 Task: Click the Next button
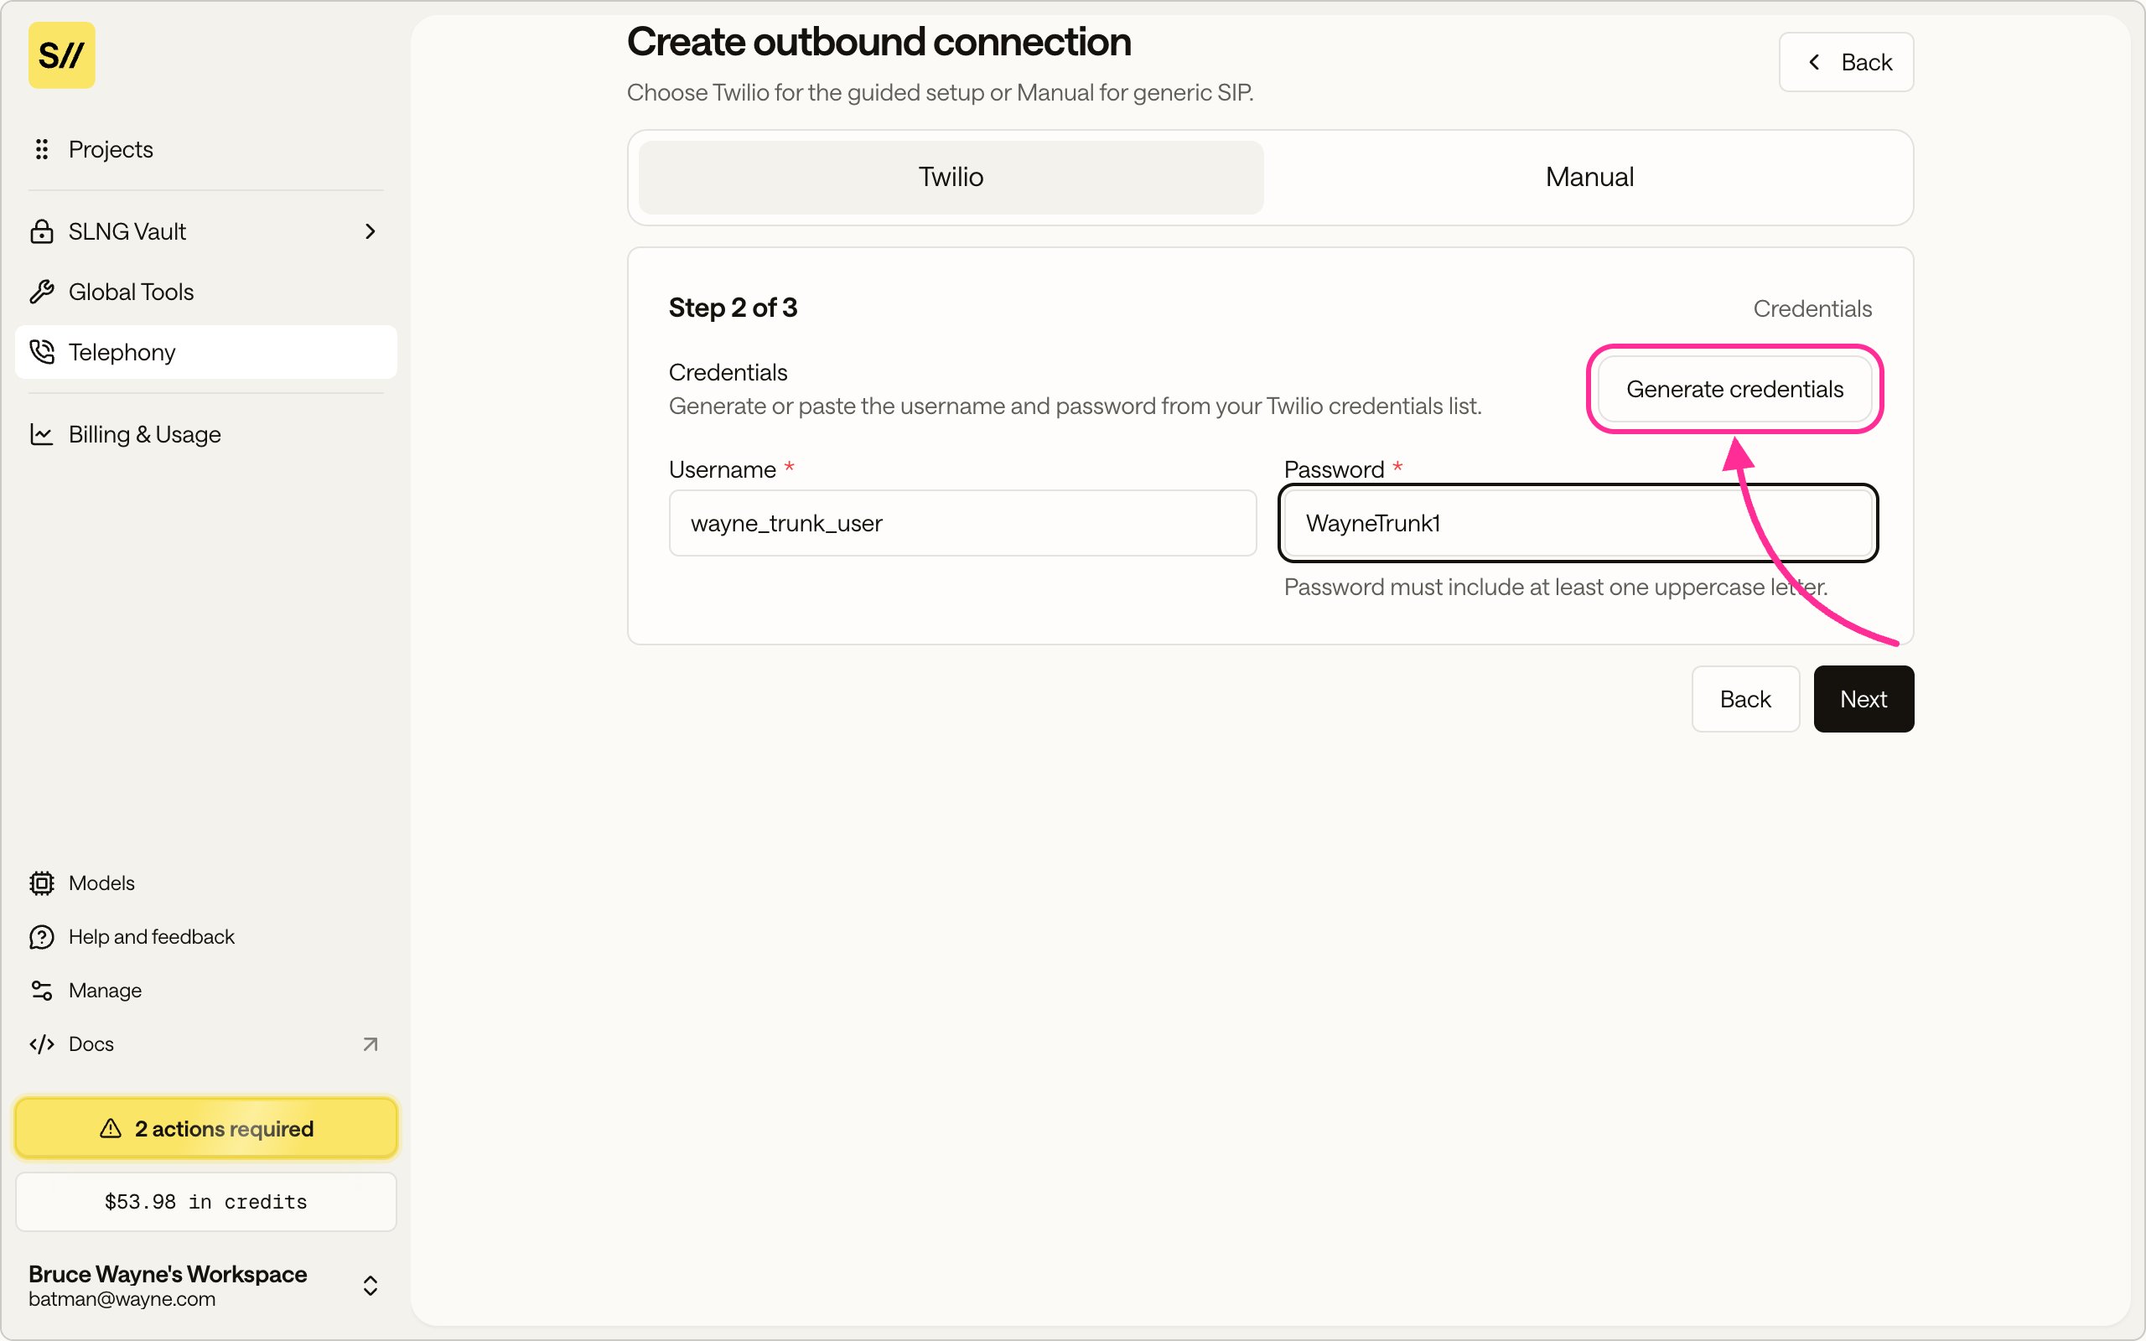coord(1863,699)
